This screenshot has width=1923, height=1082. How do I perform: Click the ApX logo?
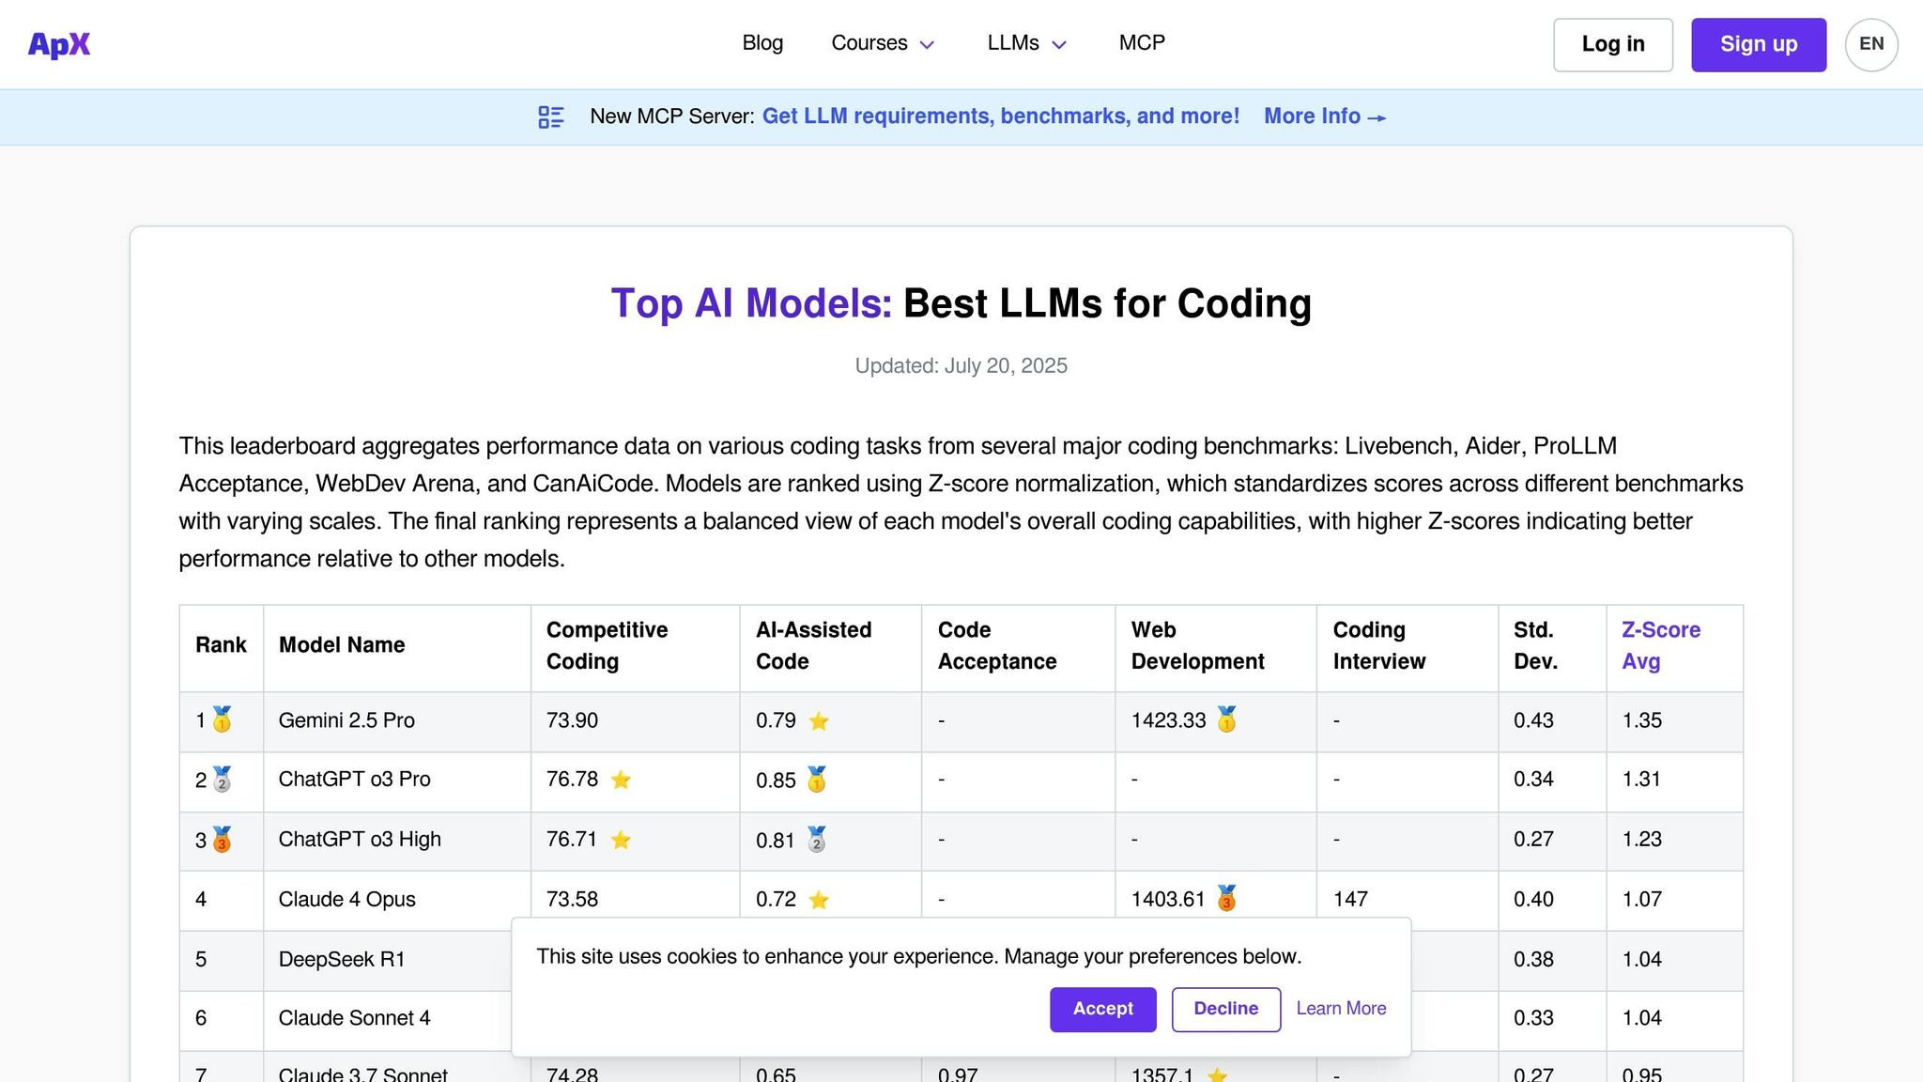click(x=58, y=44)
